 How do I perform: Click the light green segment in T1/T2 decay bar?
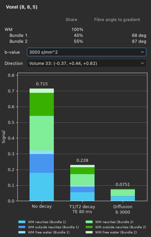tap(82, 180)
